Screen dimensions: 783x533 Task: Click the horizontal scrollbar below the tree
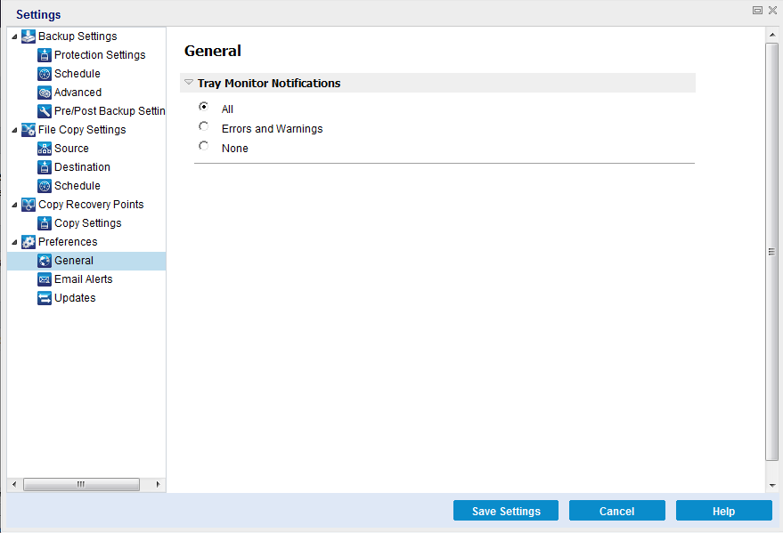point(82,484)
